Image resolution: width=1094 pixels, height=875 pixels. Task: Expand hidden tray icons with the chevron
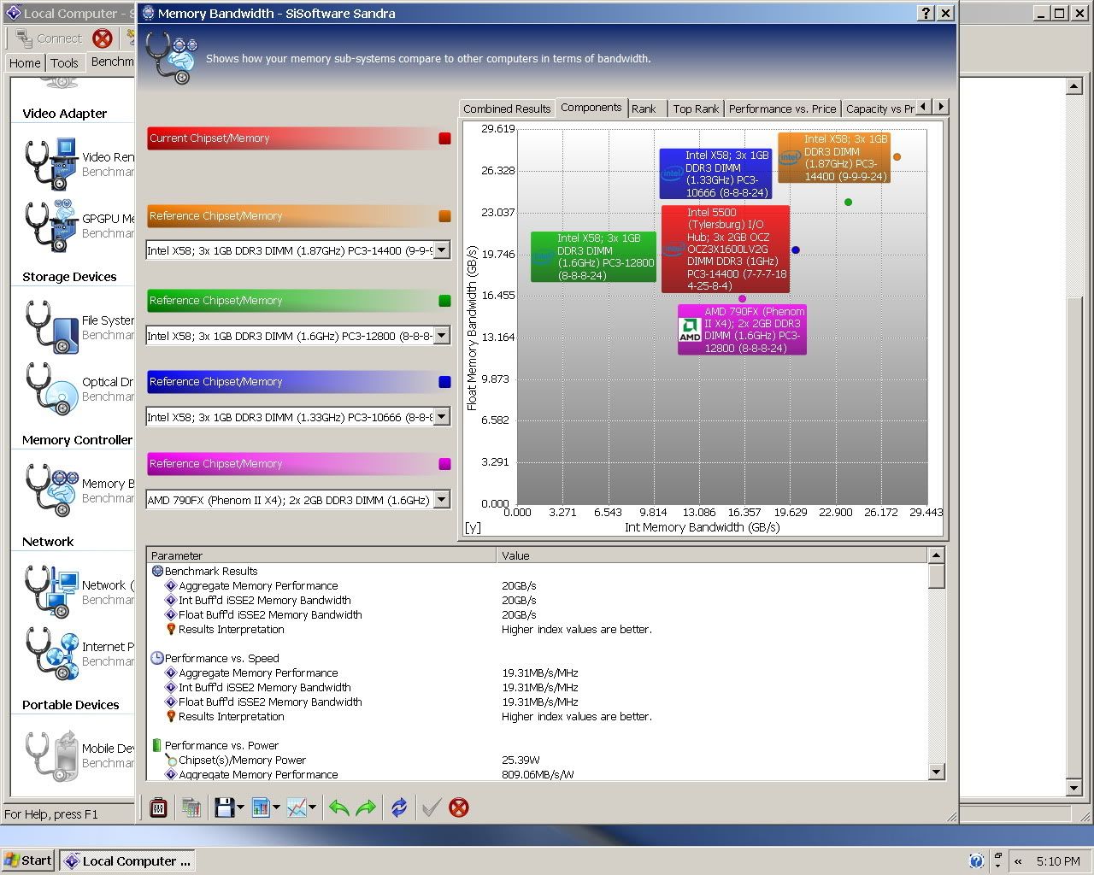(x=1017, y=861)
